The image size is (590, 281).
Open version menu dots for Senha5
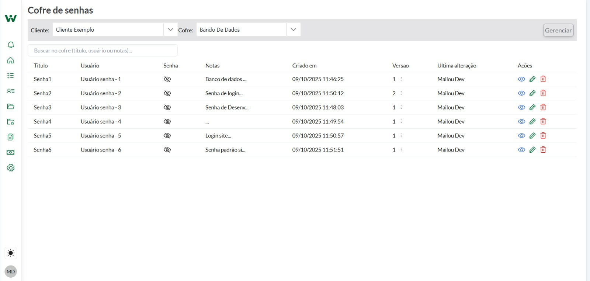coord(401,135)
